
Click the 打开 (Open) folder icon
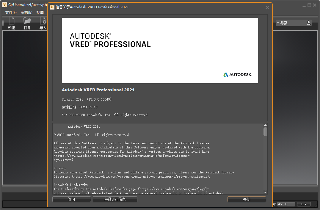(27, 21)
